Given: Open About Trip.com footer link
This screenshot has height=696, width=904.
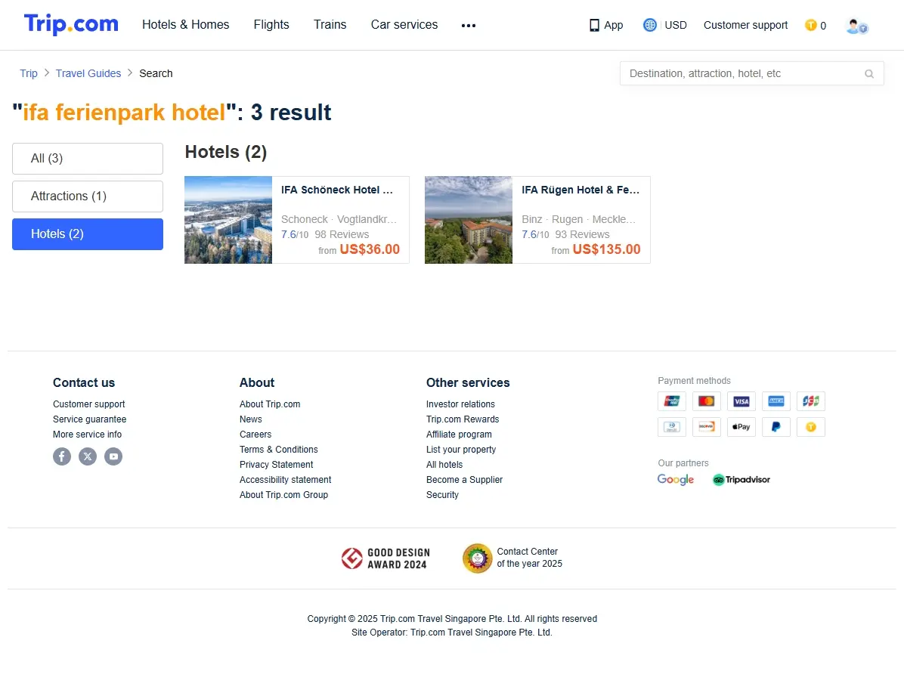Looking at the screenshot, I should [x=270, y=404].
